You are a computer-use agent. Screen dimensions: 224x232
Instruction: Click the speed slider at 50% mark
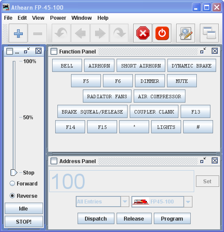[x=14, y=118]
